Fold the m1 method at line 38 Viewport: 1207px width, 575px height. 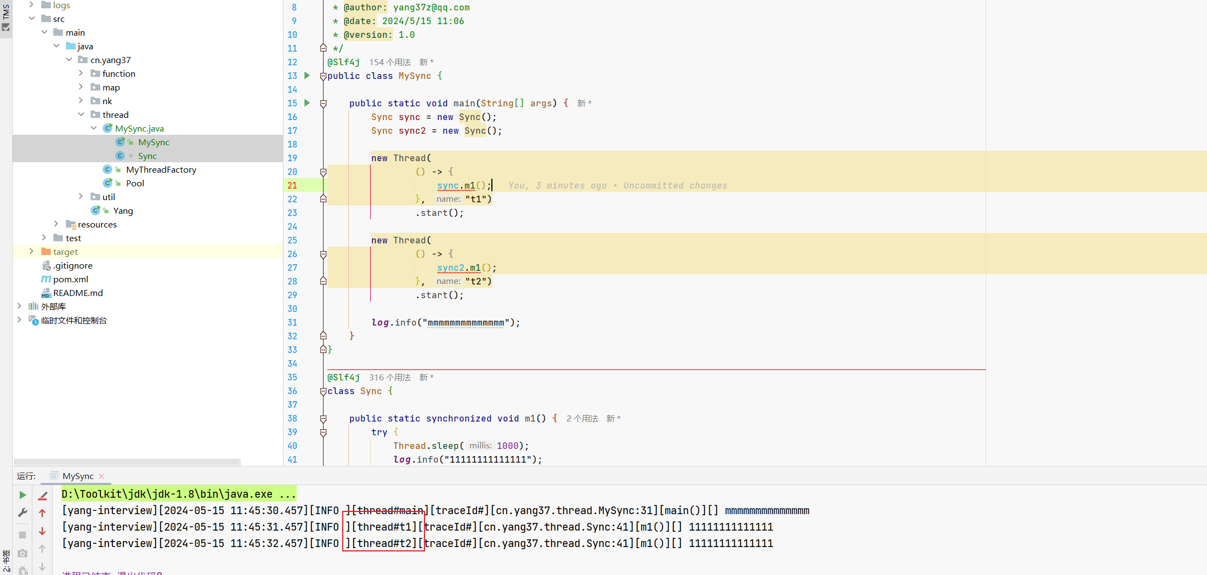click(323, 419)
